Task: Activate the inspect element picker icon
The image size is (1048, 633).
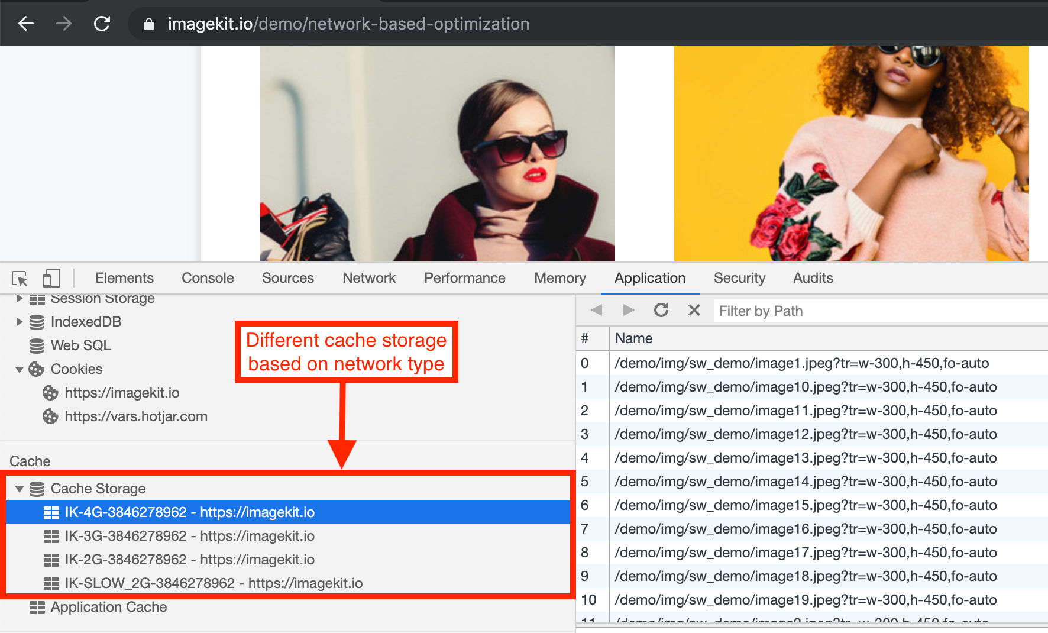Action: coord(20,278)
